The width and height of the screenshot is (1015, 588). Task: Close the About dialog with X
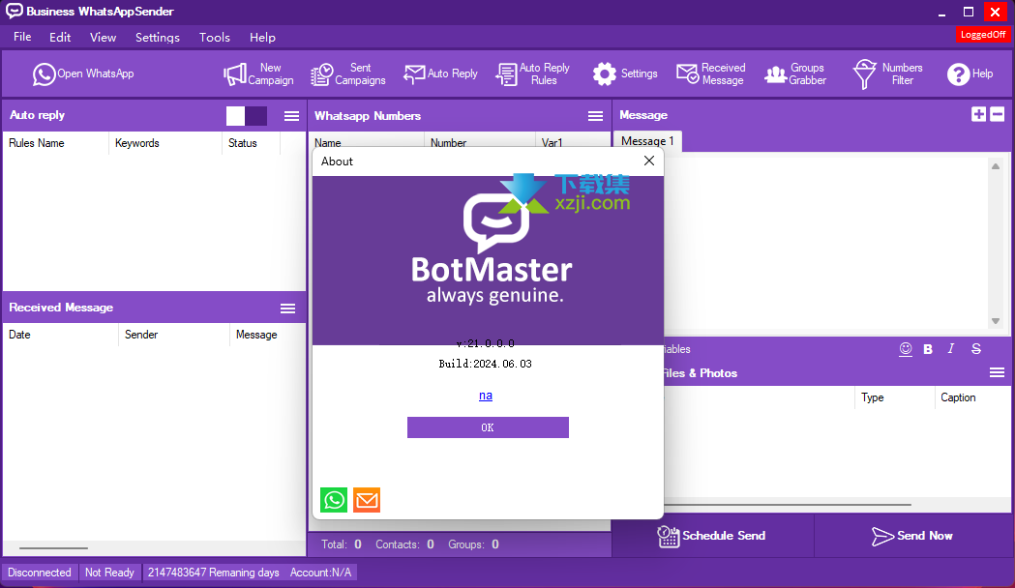click(x=649, y=161)
